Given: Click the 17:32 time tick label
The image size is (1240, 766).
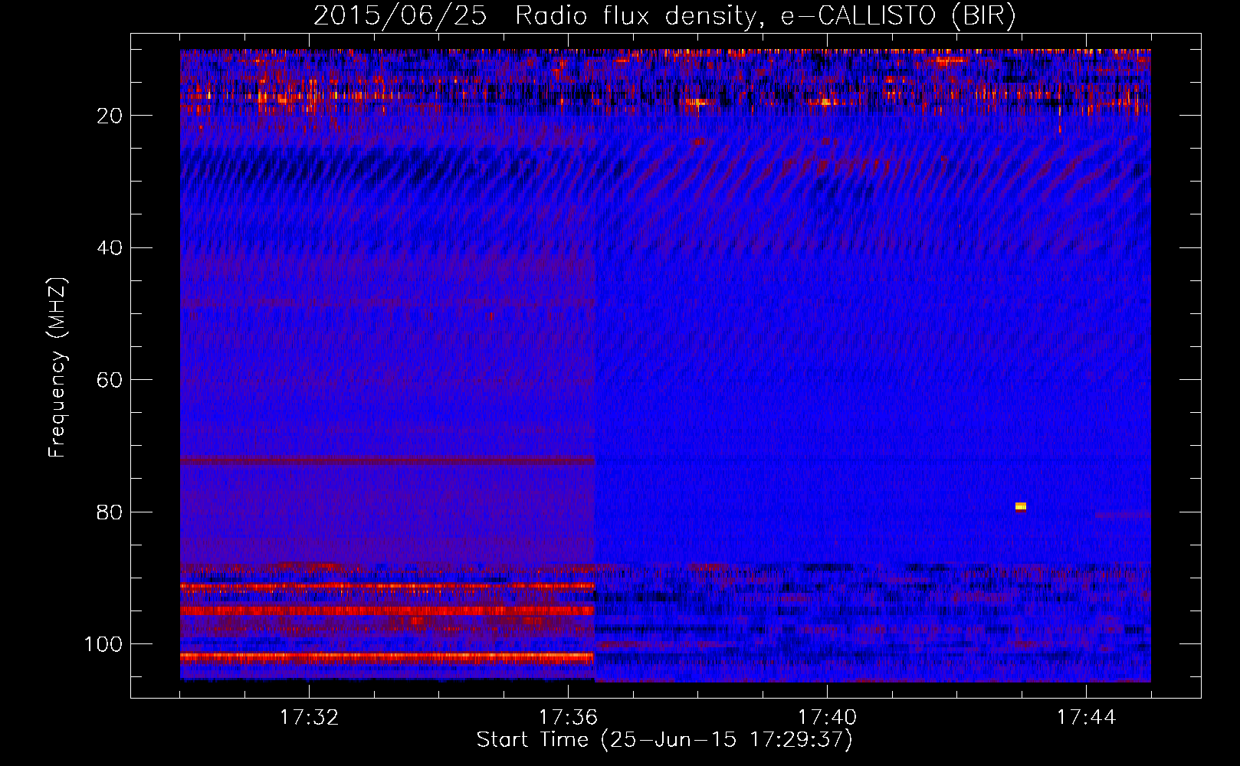Looking at the screenshot, I should click(309, 717).
